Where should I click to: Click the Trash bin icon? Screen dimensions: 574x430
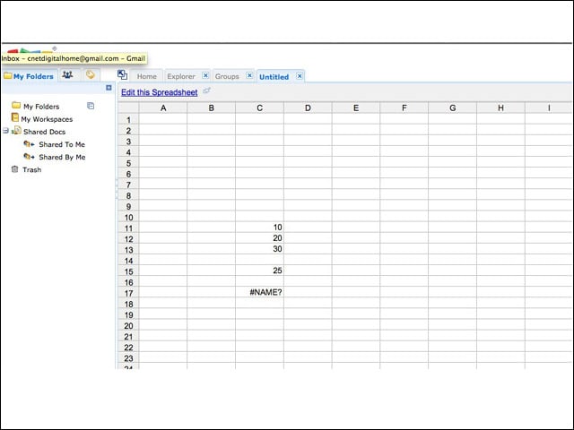pyautogui.click(x=14, y=169)
